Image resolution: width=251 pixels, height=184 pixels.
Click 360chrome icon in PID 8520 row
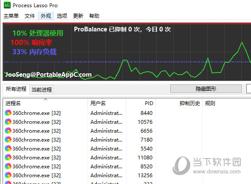pos(8,166)
